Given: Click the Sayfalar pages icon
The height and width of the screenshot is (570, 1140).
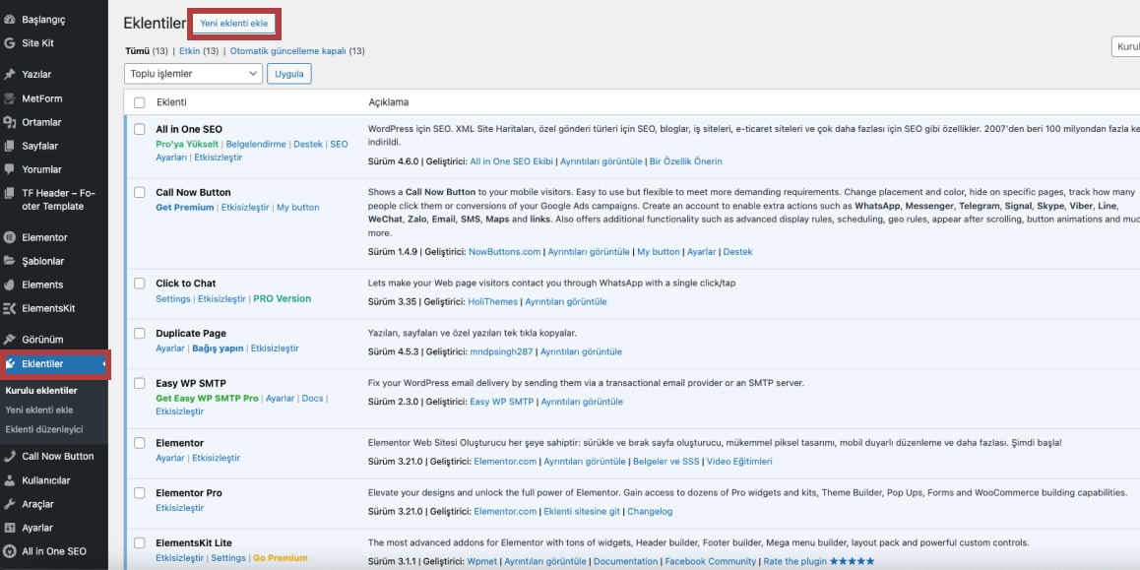Looking at the screenshot, I should pos(10,146).
